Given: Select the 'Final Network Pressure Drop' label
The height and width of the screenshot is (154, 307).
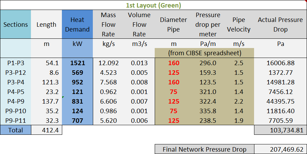Looking at the screenshot, I should tap(205, 149).
